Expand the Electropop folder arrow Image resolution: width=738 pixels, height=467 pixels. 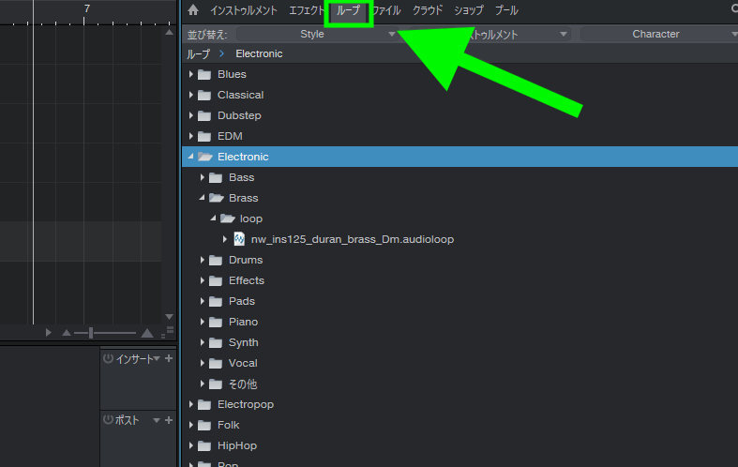[x=190, y=404]
